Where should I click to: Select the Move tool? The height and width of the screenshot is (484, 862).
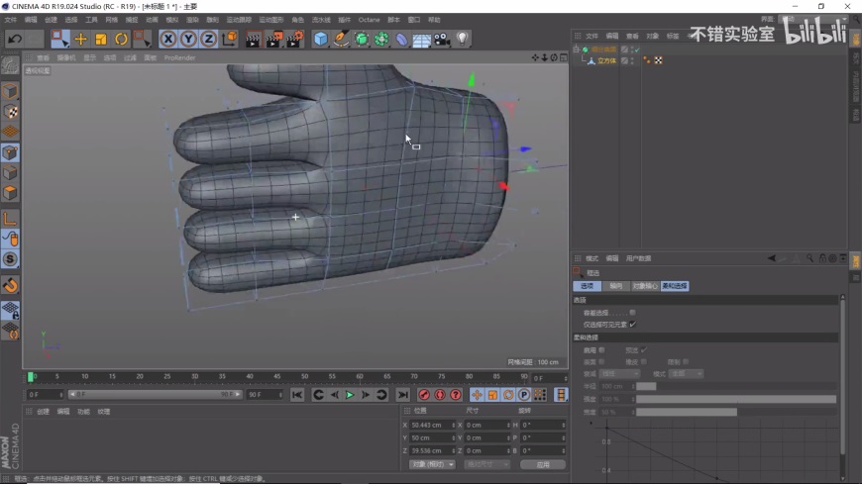tap(81, 39)
